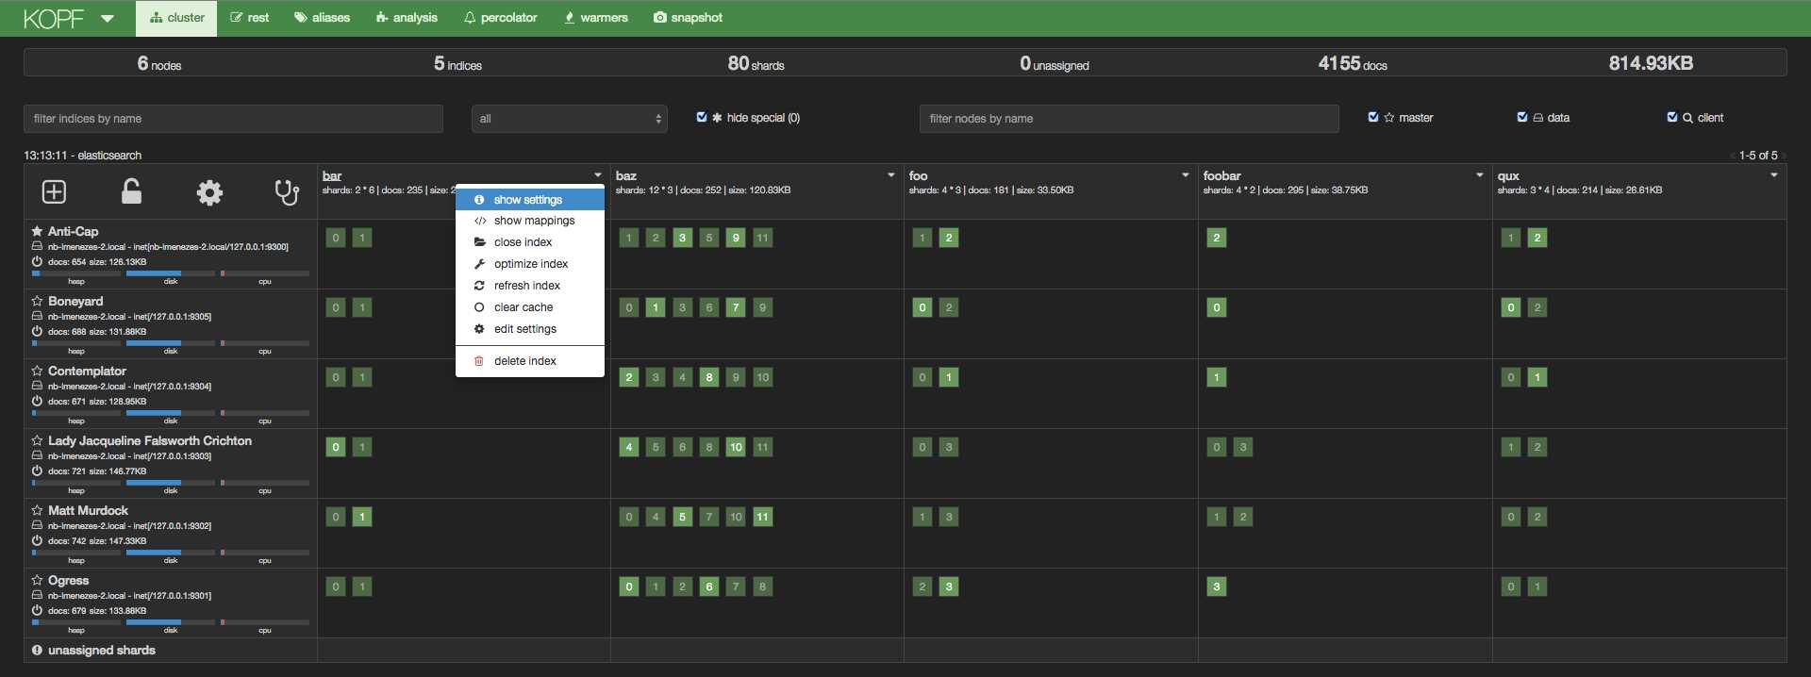Open cluster settings gear icon
Image resolution: width=1811 pixels, height=677 pixels.
209,192
